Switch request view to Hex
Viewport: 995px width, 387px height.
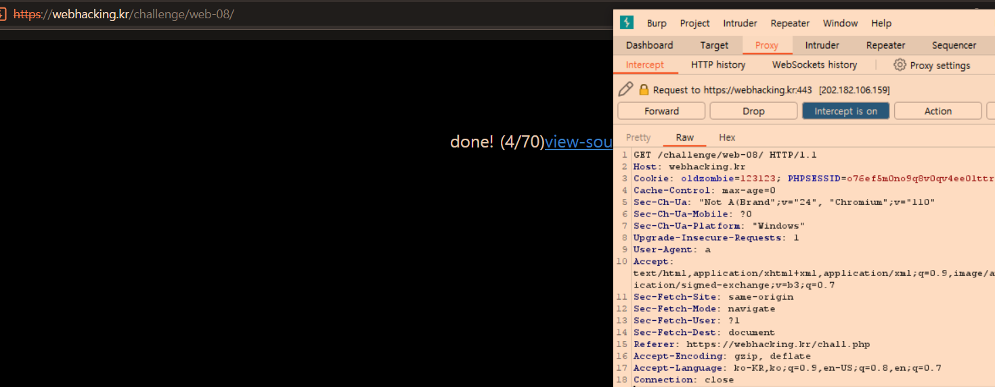[727, 137]
